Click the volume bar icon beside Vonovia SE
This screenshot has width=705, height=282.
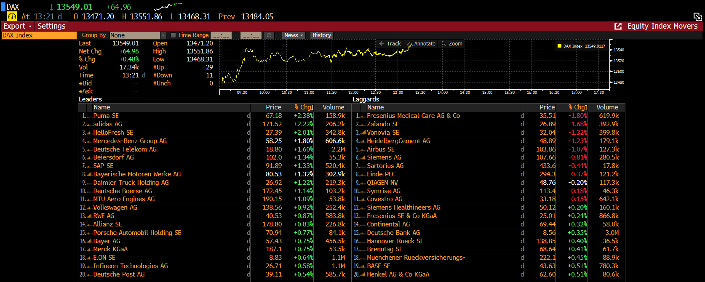(363, 133)
